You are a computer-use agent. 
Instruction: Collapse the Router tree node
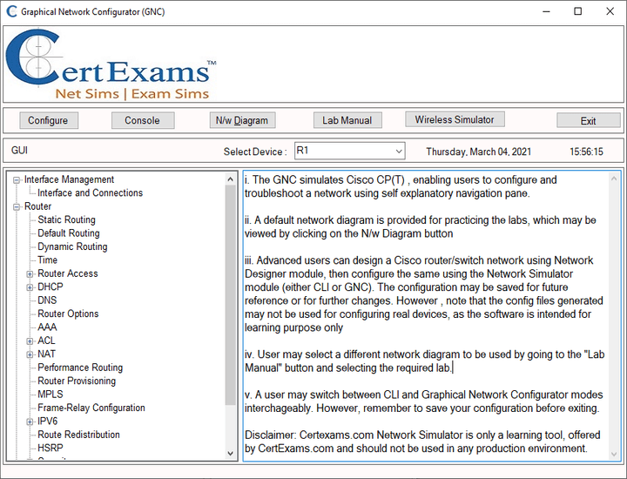tap(17, 207)
